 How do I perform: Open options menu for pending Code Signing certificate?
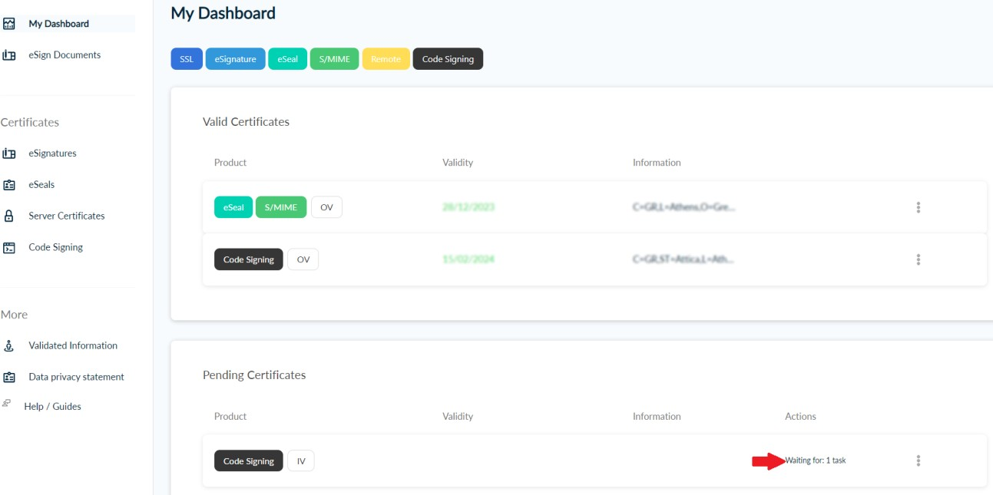[918, 460]
